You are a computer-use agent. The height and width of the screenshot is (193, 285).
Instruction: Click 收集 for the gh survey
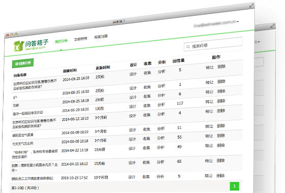click(147, 87)
